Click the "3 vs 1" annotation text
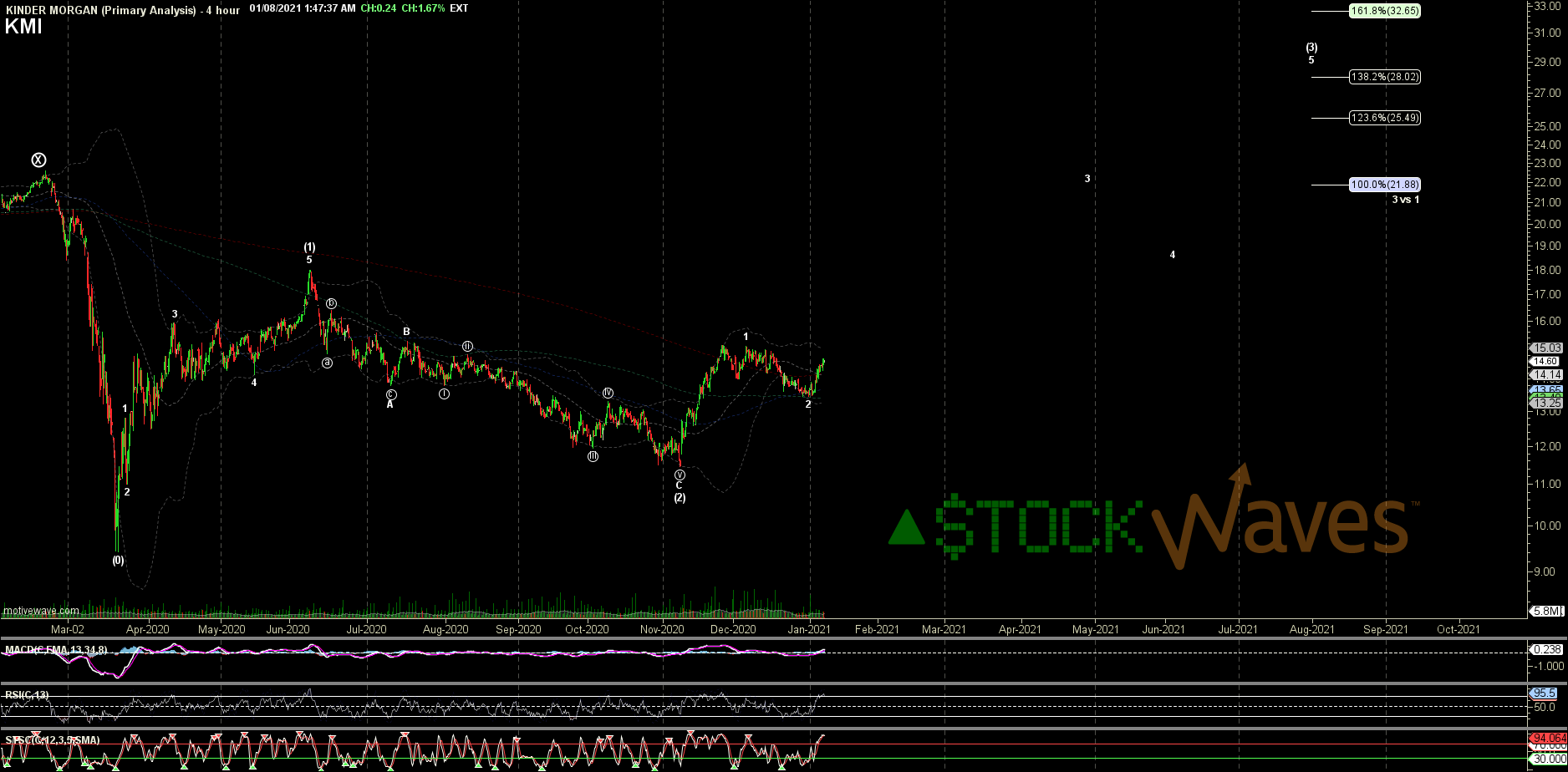This screenshot has width=1568, height=772. 1406,200
